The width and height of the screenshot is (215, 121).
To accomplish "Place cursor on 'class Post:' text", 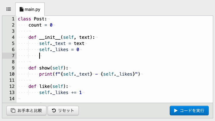I will 32,19.
